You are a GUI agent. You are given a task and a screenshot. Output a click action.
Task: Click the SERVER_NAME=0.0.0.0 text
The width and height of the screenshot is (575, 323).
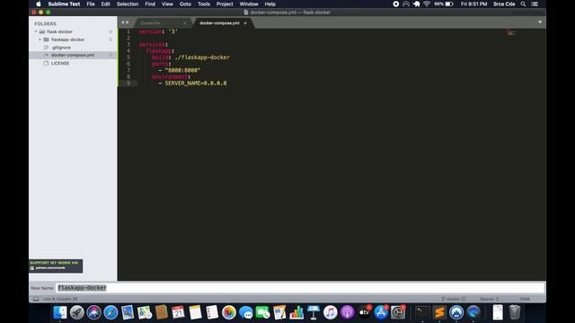196,83
